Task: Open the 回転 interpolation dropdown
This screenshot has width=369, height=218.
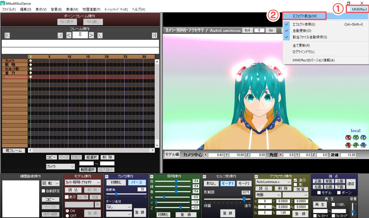Action: click(x=50, y=183)
